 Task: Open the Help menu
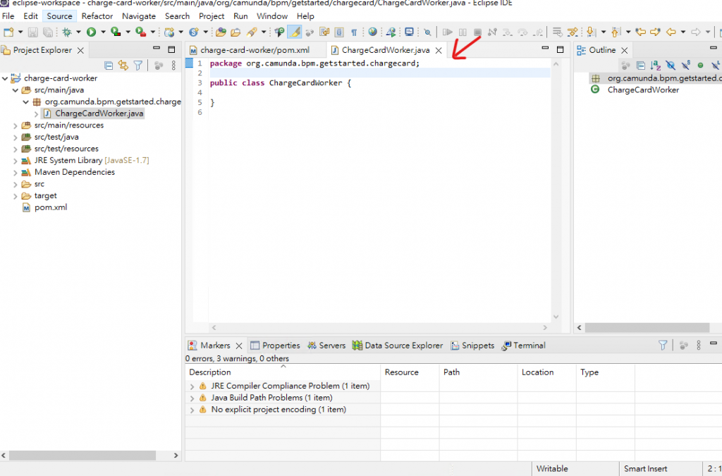click(x=305, y=16)
